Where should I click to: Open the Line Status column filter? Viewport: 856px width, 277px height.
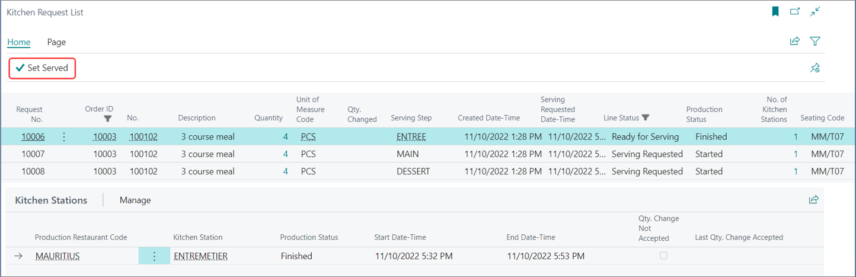646,118
